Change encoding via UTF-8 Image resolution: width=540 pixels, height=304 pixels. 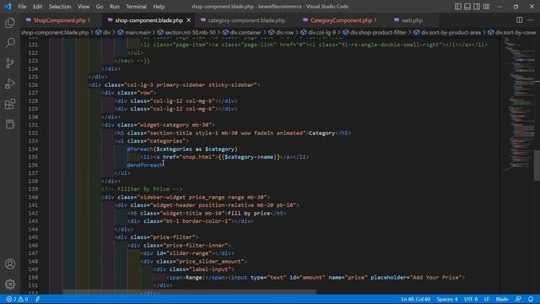coord(471,299)
